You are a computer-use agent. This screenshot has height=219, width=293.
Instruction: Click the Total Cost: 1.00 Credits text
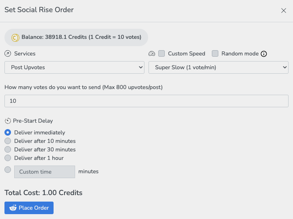(43, 193)
